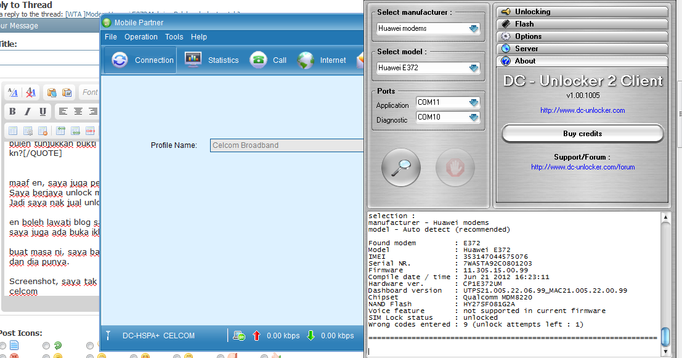Viewport: 682px width, 358px height.
Task: Select radio beside green arrow post icon
Action: [x=46, y=346]
